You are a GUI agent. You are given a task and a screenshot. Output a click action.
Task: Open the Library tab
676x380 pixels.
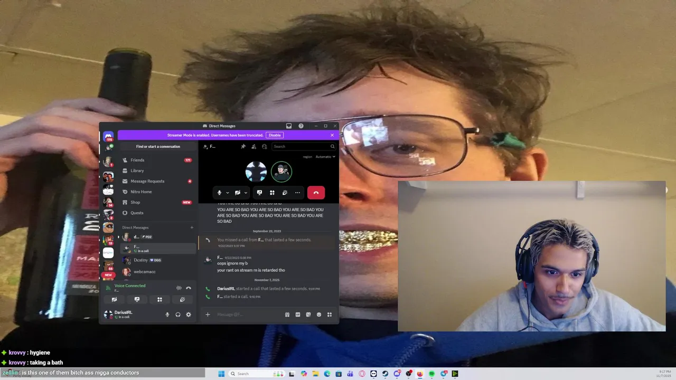(x=158, y=170)
